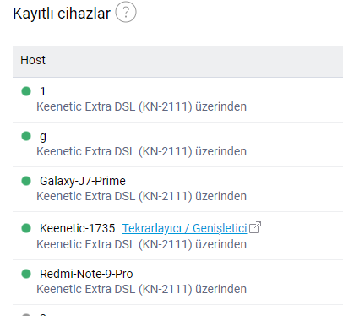Open the Galaxy-J7-Prime device entry
Viewport: 343px width, 316px height.
(x=83, y=181)
